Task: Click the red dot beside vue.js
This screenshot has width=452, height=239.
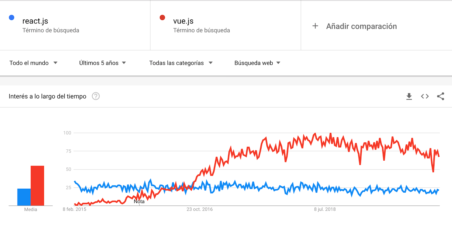Action: click(162, 18)
